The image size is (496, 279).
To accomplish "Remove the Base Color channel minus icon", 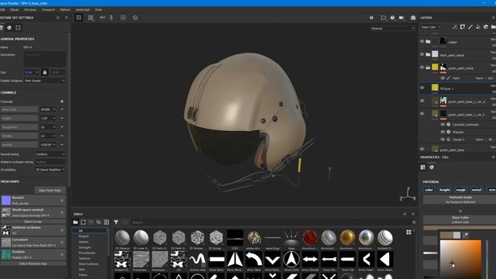I will coord(62,109).
